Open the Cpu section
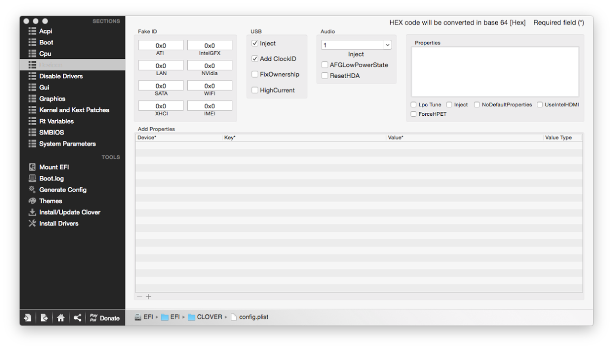 72,54
